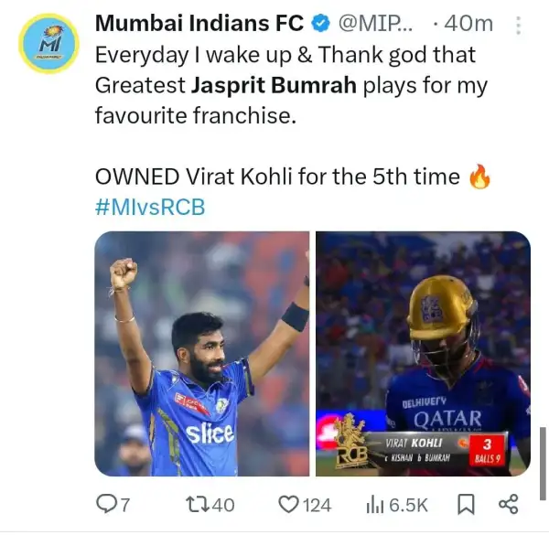
Task: Click the 40 retweets count
Action: point(223,505)
